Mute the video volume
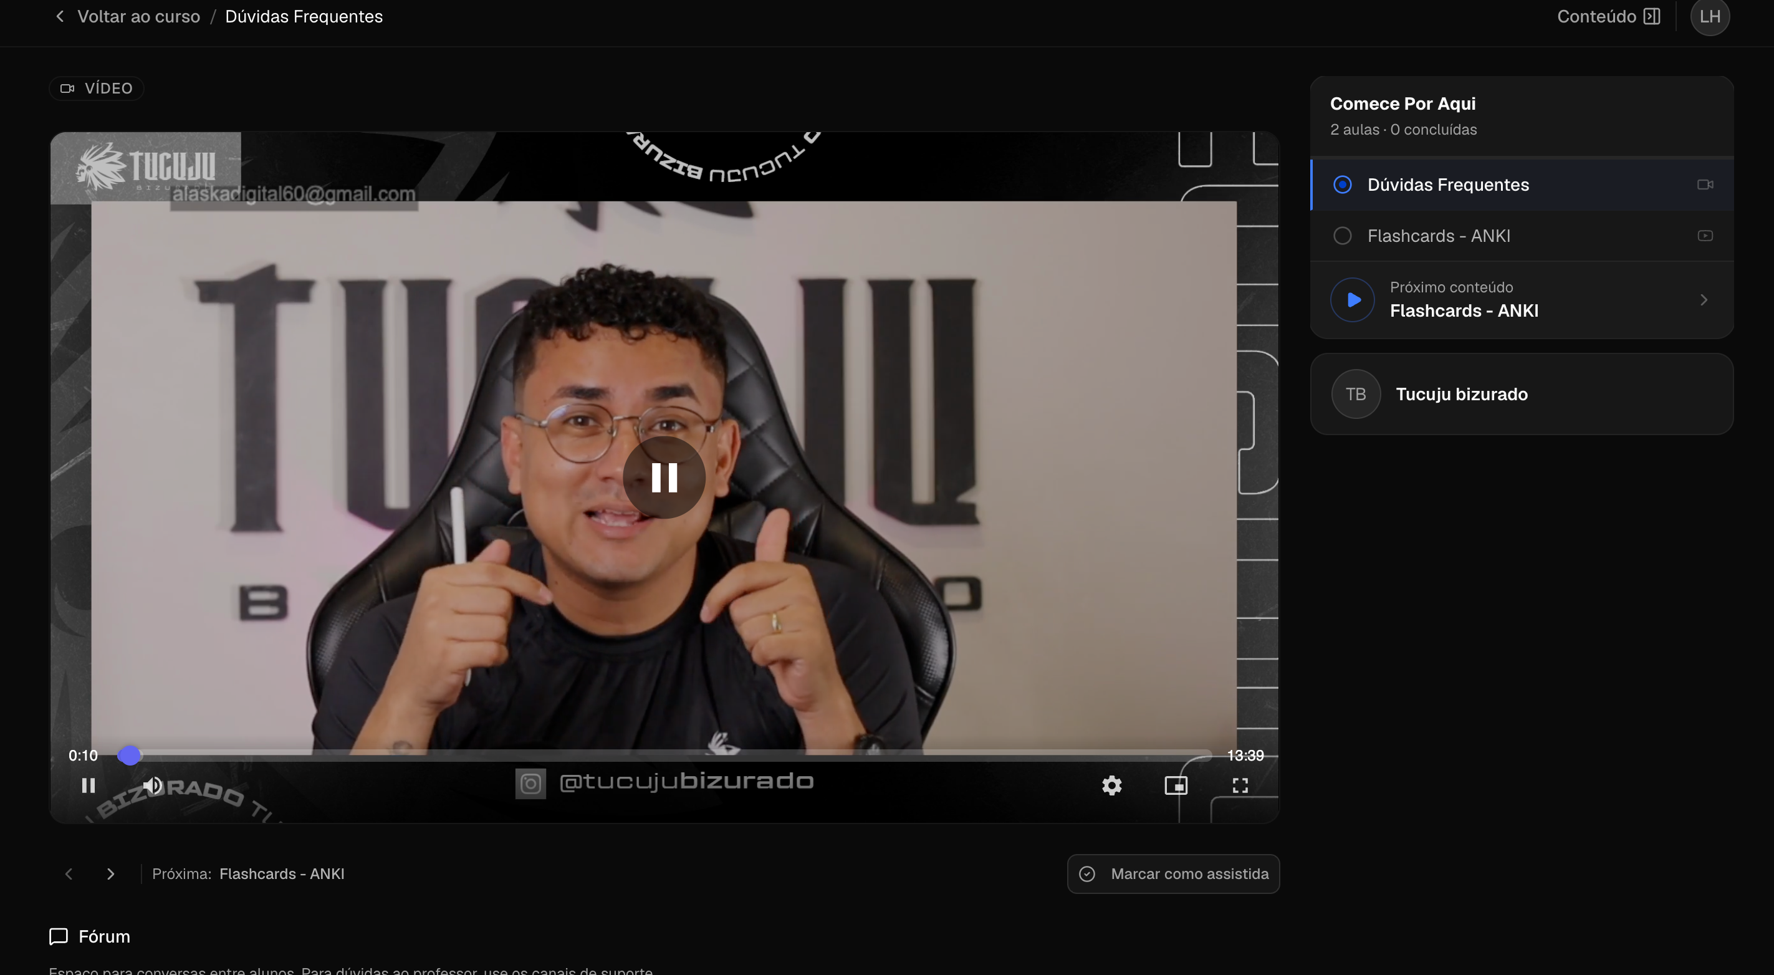Image resolution: width=1774 pixels, height=975 pixels. click(152, 785)
